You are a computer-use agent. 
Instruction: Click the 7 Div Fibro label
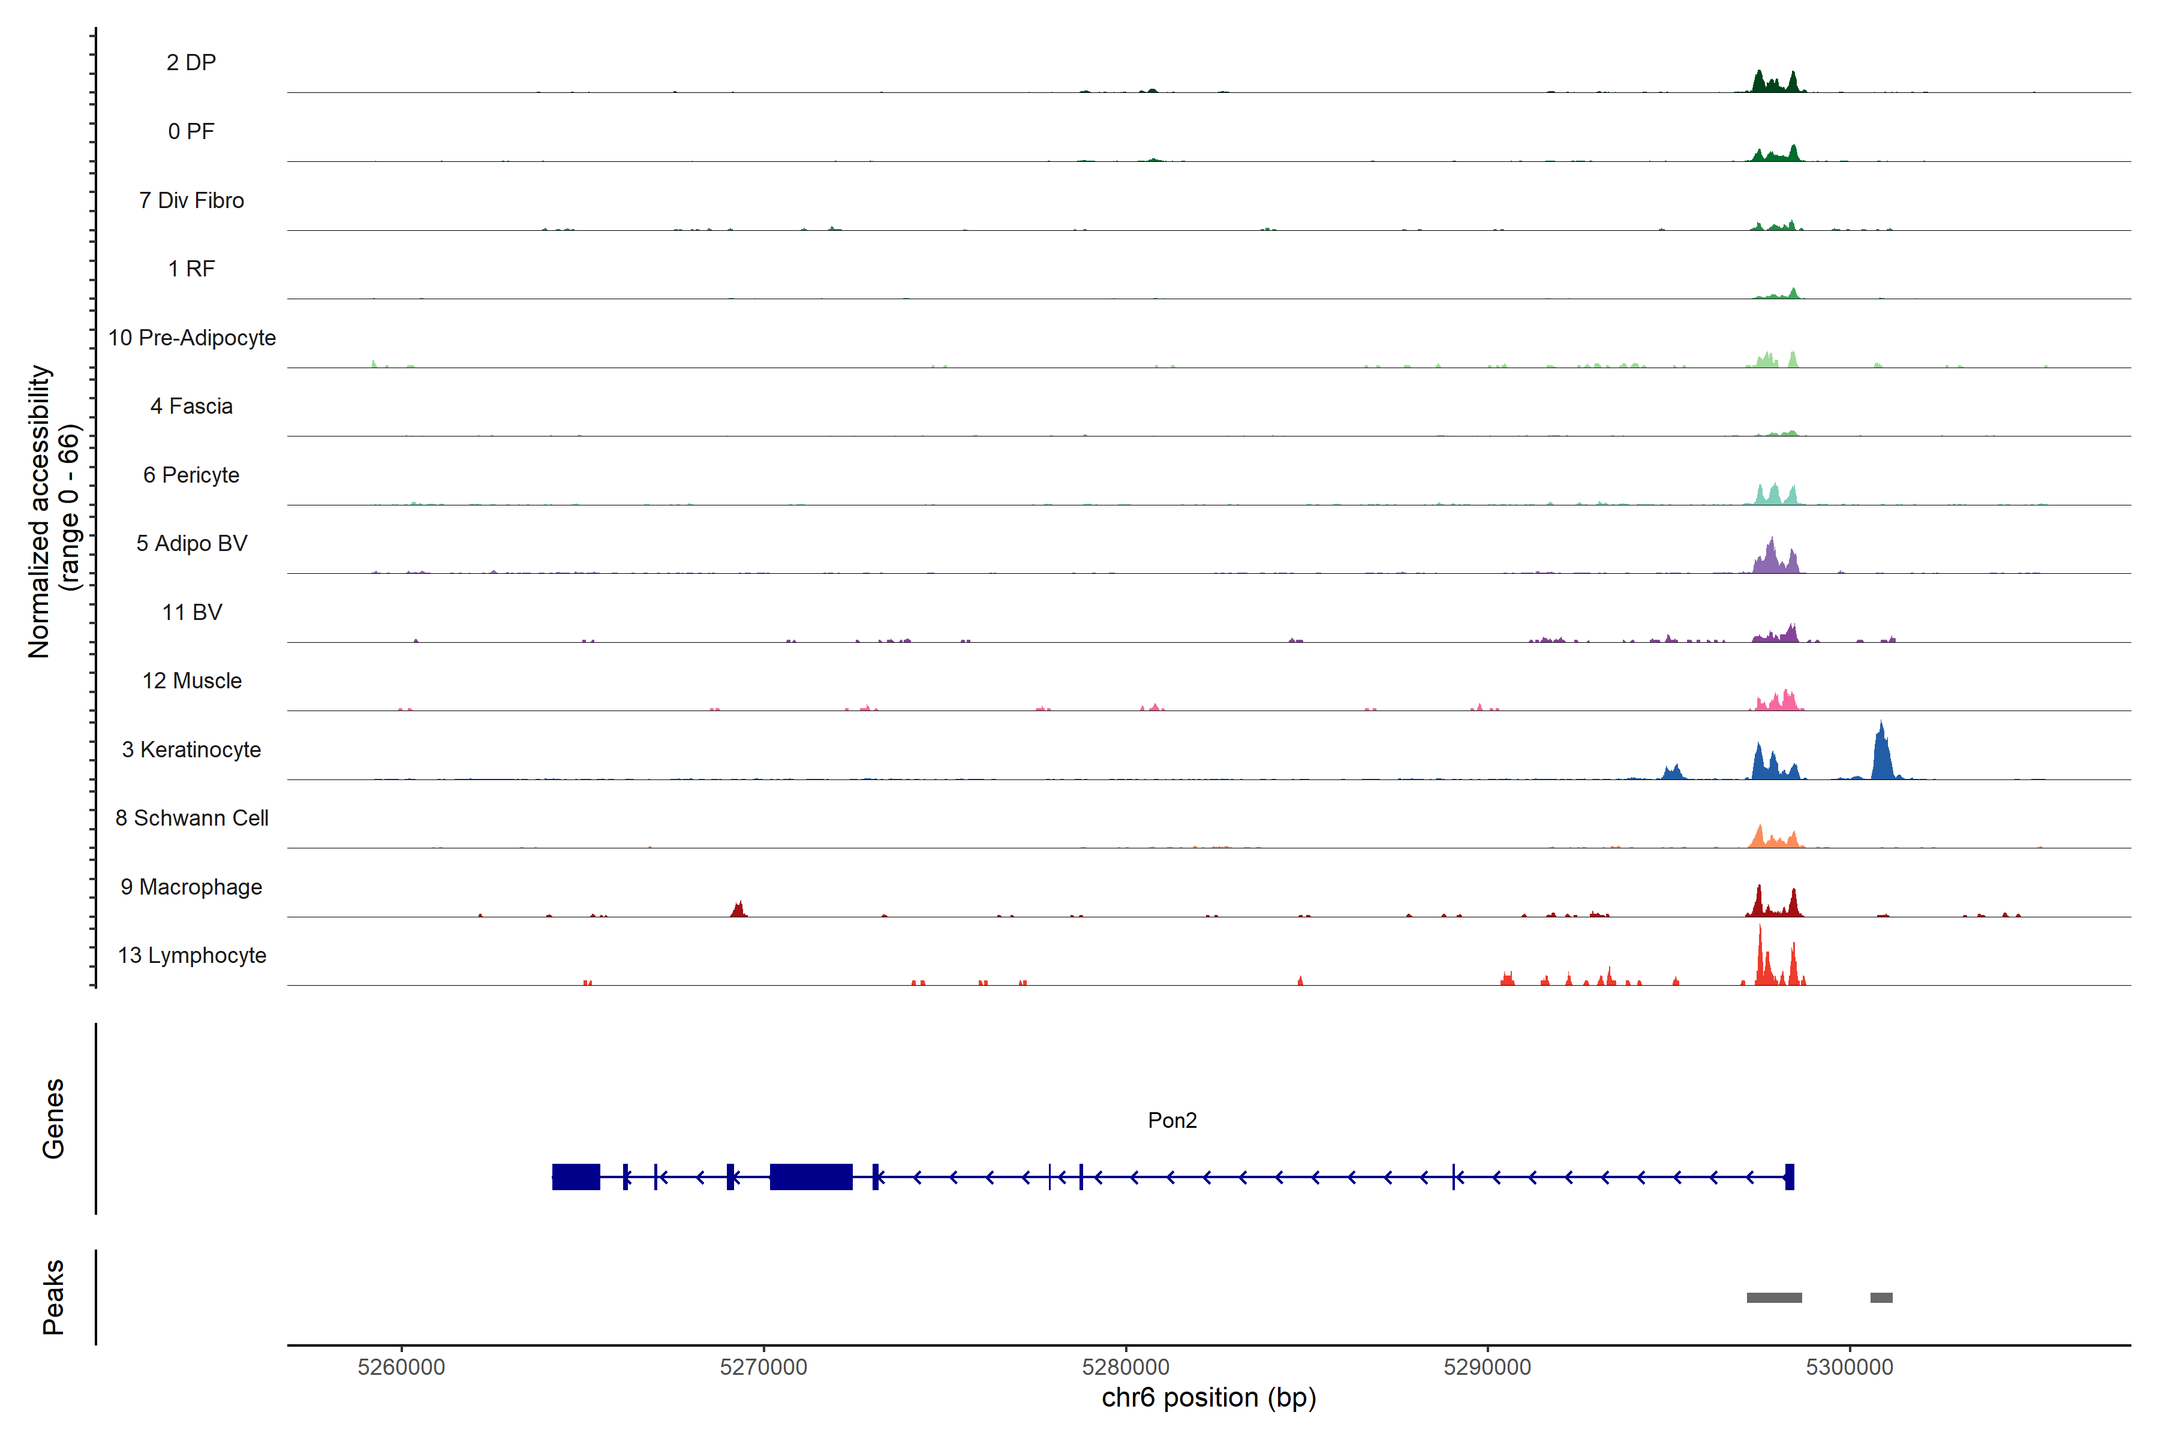191,200
